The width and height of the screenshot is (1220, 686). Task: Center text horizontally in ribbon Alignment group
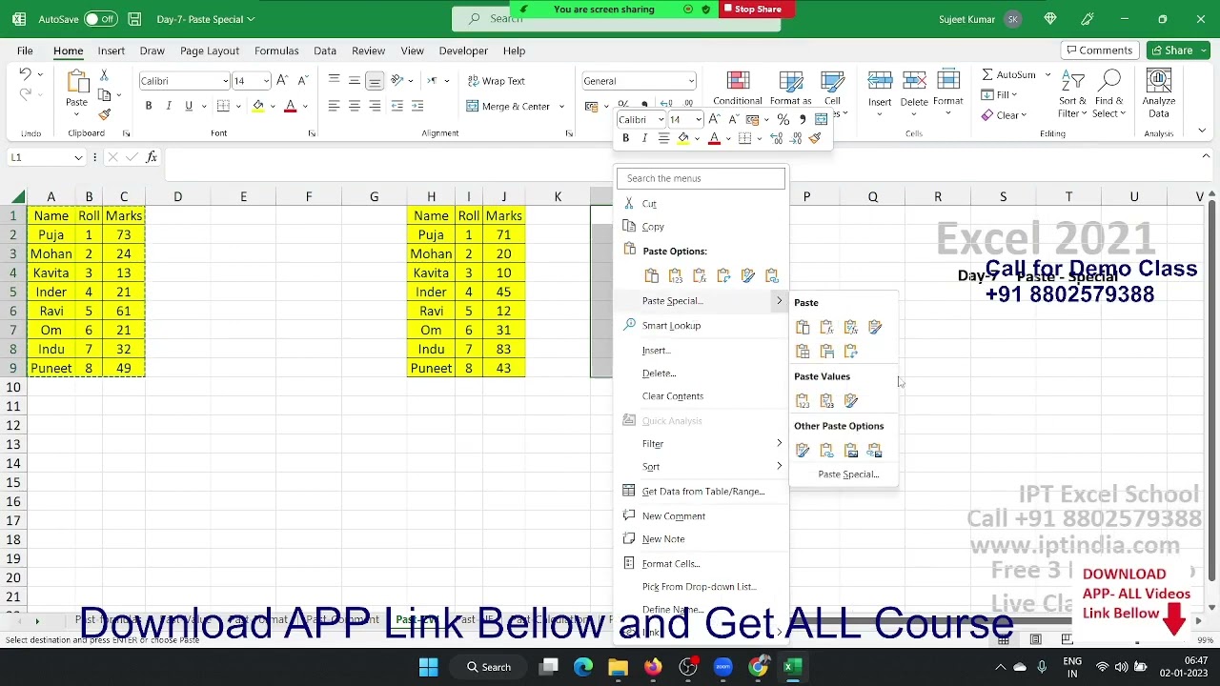(x=355, y=106)
